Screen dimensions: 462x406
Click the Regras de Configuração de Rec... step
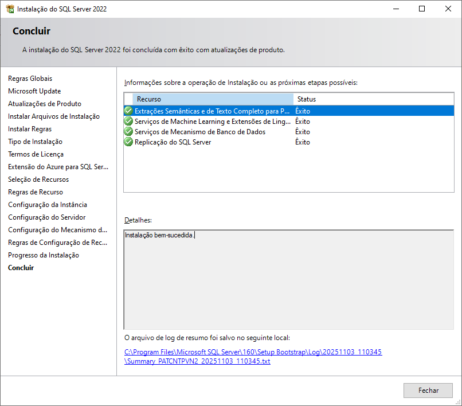[x=57, y=243]
